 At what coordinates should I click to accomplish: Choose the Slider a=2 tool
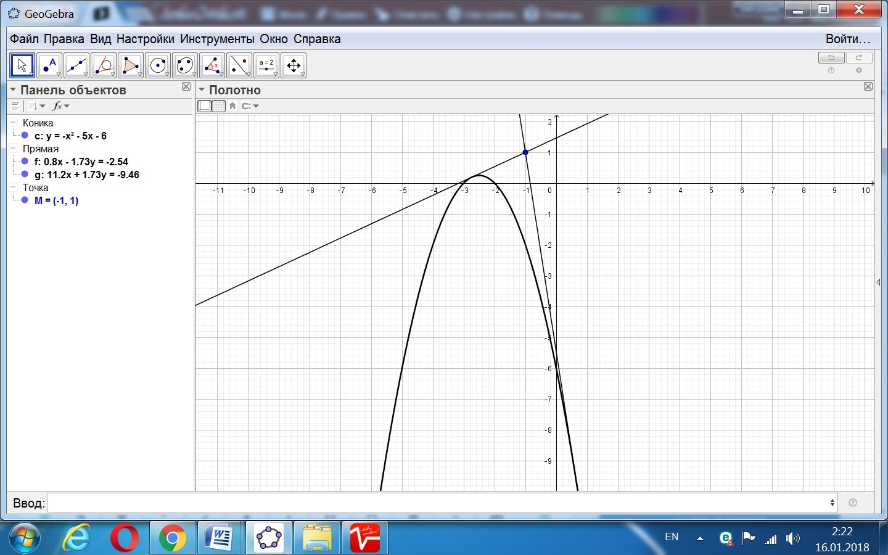coord(266,65)
